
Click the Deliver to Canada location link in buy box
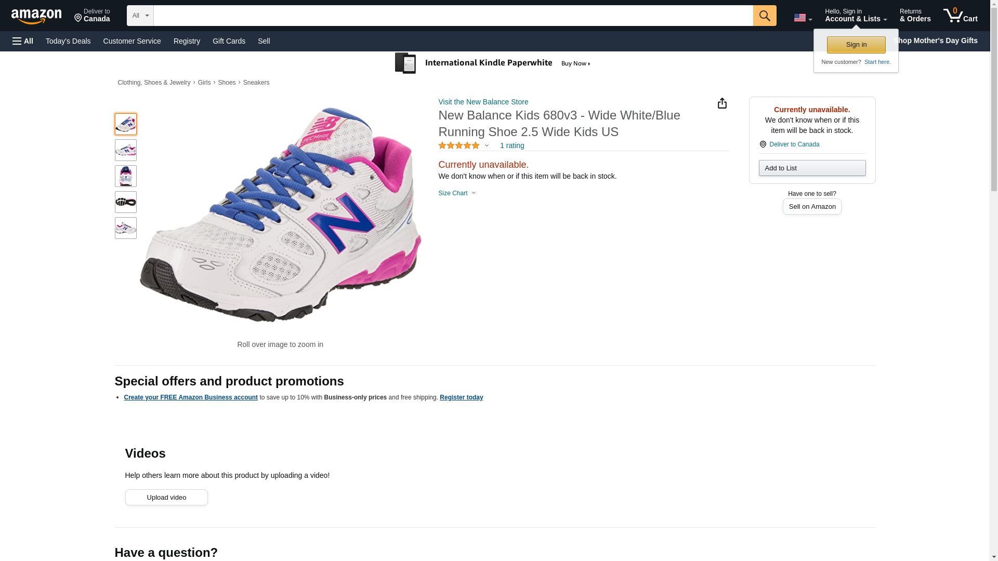click(794, 144)
